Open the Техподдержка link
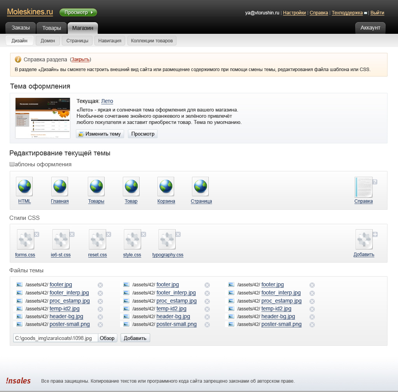This screenshot has width=398, height=392. [347, 13]
